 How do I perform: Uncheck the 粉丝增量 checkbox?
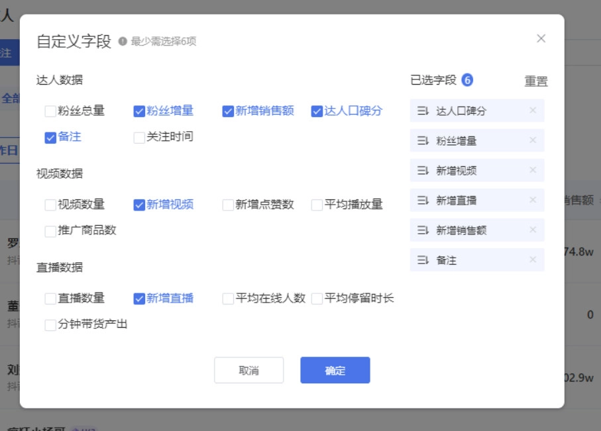pyautogui.click(x=139, y=111)
